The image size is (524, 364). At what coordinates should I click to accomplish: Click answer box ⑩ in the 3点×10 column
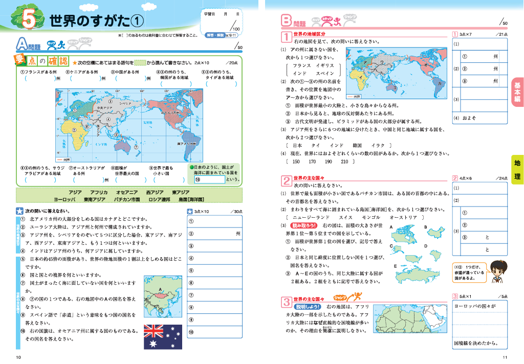coord(214,332)
